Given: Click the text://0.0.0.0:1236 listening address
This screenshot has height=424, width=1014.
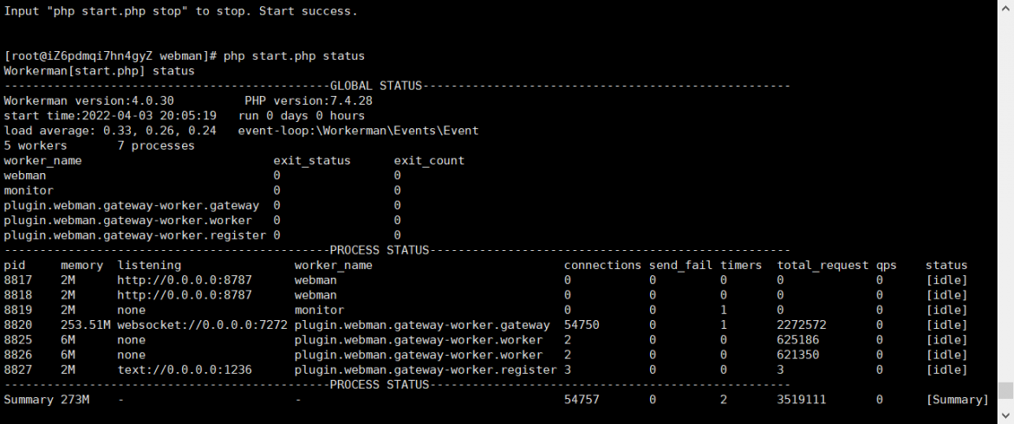Looking at the screenshot, I should point(185,369).
